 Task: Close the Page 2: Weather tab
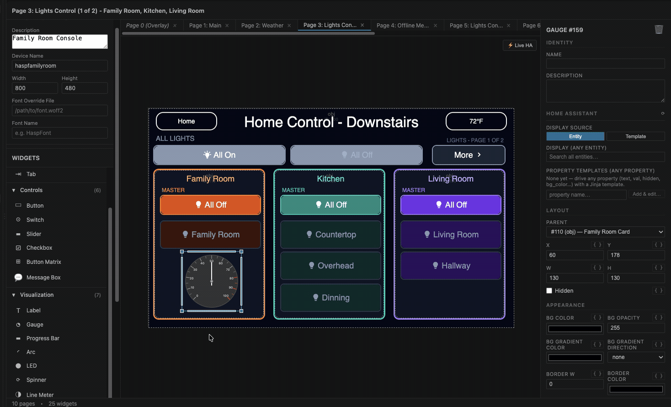tap(289, 26)
